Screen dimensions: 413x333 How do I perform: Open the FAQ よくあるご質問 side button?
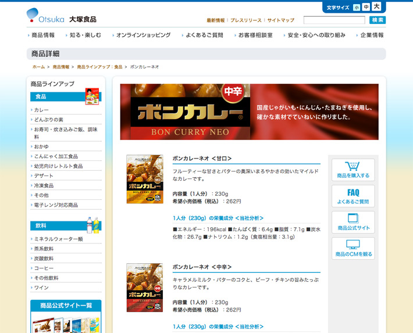point(353,196)
